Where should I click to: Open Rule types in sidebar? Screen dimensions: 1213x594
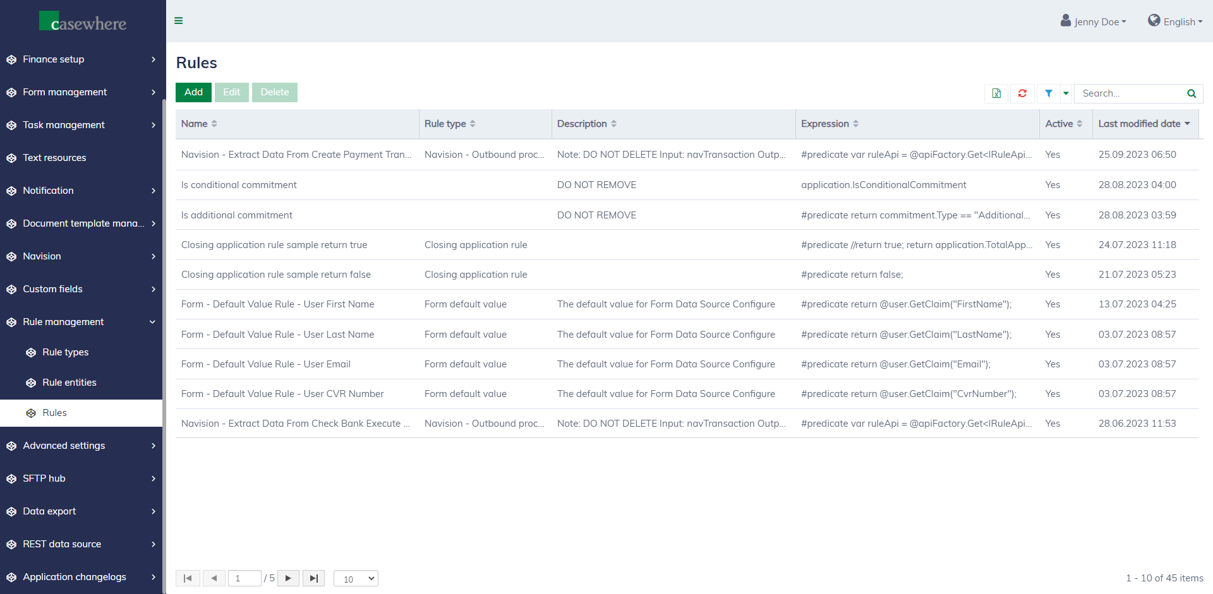coord(65,352)
